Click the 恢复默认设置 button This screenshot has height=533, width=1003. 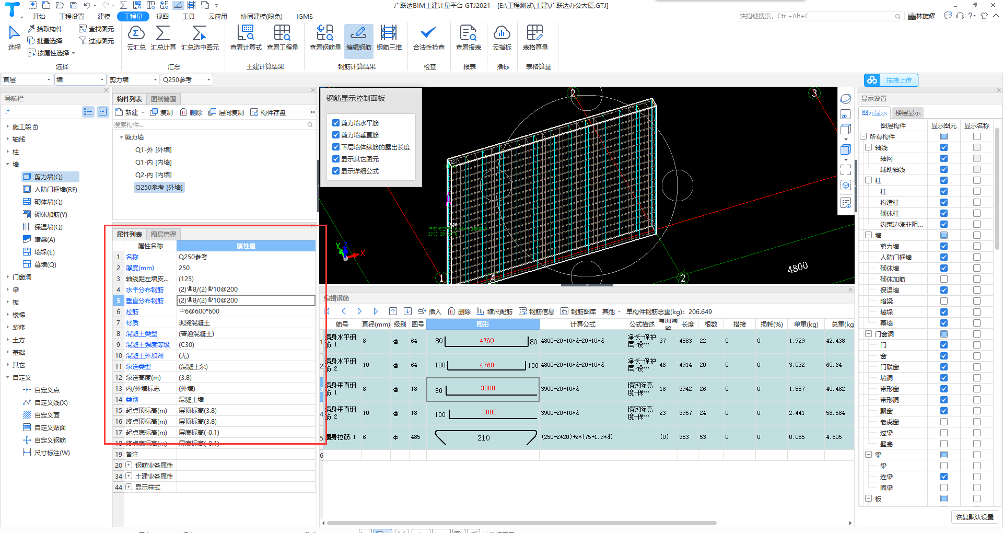[x=974, y=517]
